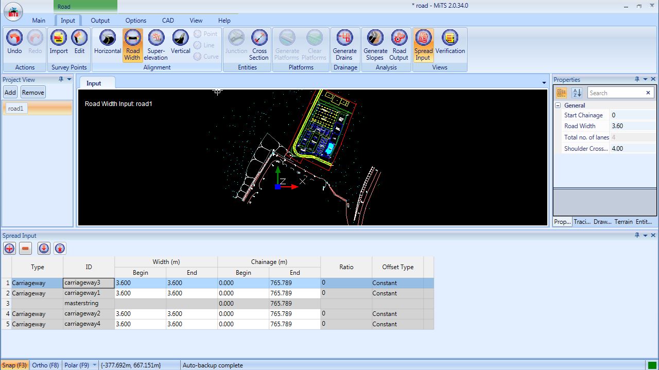
Task: Pin the Spread Input panel
Action: (637, 235)
